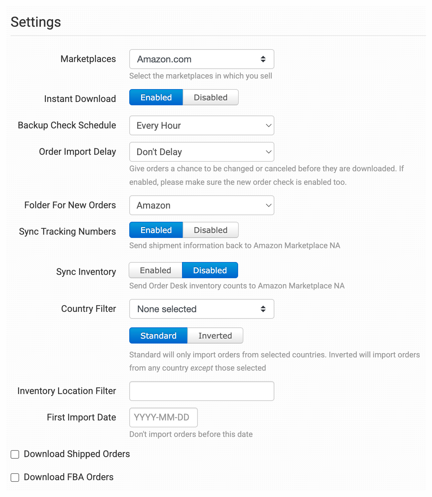This screenshot has width=432, height=497.
Task: Open the Order Import Delay dropdown
Action: click(x=201, y=152)
